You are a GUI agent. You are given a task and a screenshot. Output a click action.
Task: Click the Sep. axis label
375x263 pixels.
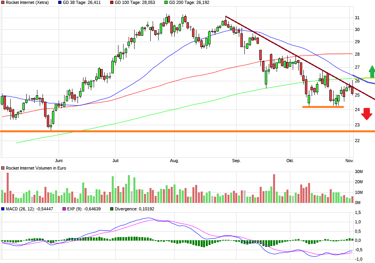click(236, 161)
